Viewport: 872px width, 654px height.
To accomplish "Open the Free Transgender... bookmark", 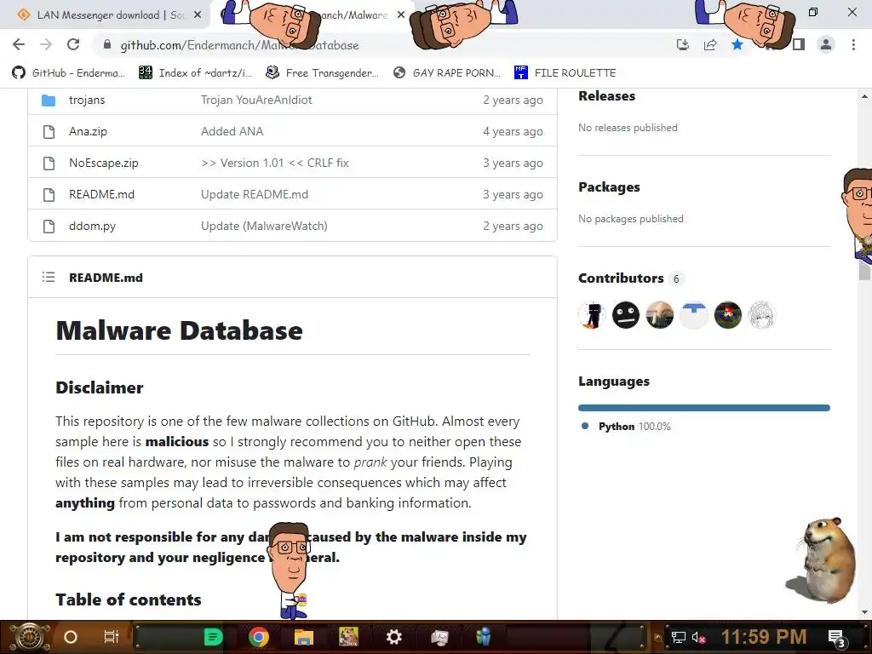I will tap(323, 73).
